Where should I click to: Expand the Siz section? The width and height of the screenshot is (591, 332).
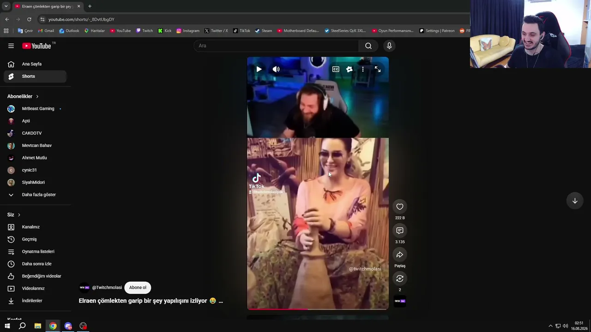(x=14, y=215)
